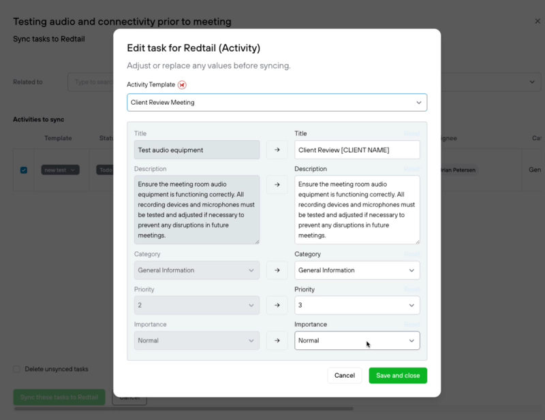The width and height of the screenshot is (545, 420).
Task: Click the Redtail logo icon beside Activity Template
Action: coord(182,85)
